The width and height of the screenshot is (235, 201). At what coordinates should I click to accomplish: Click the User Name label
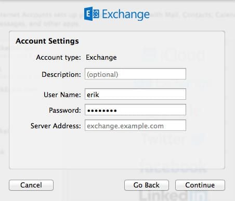[62, 95]
